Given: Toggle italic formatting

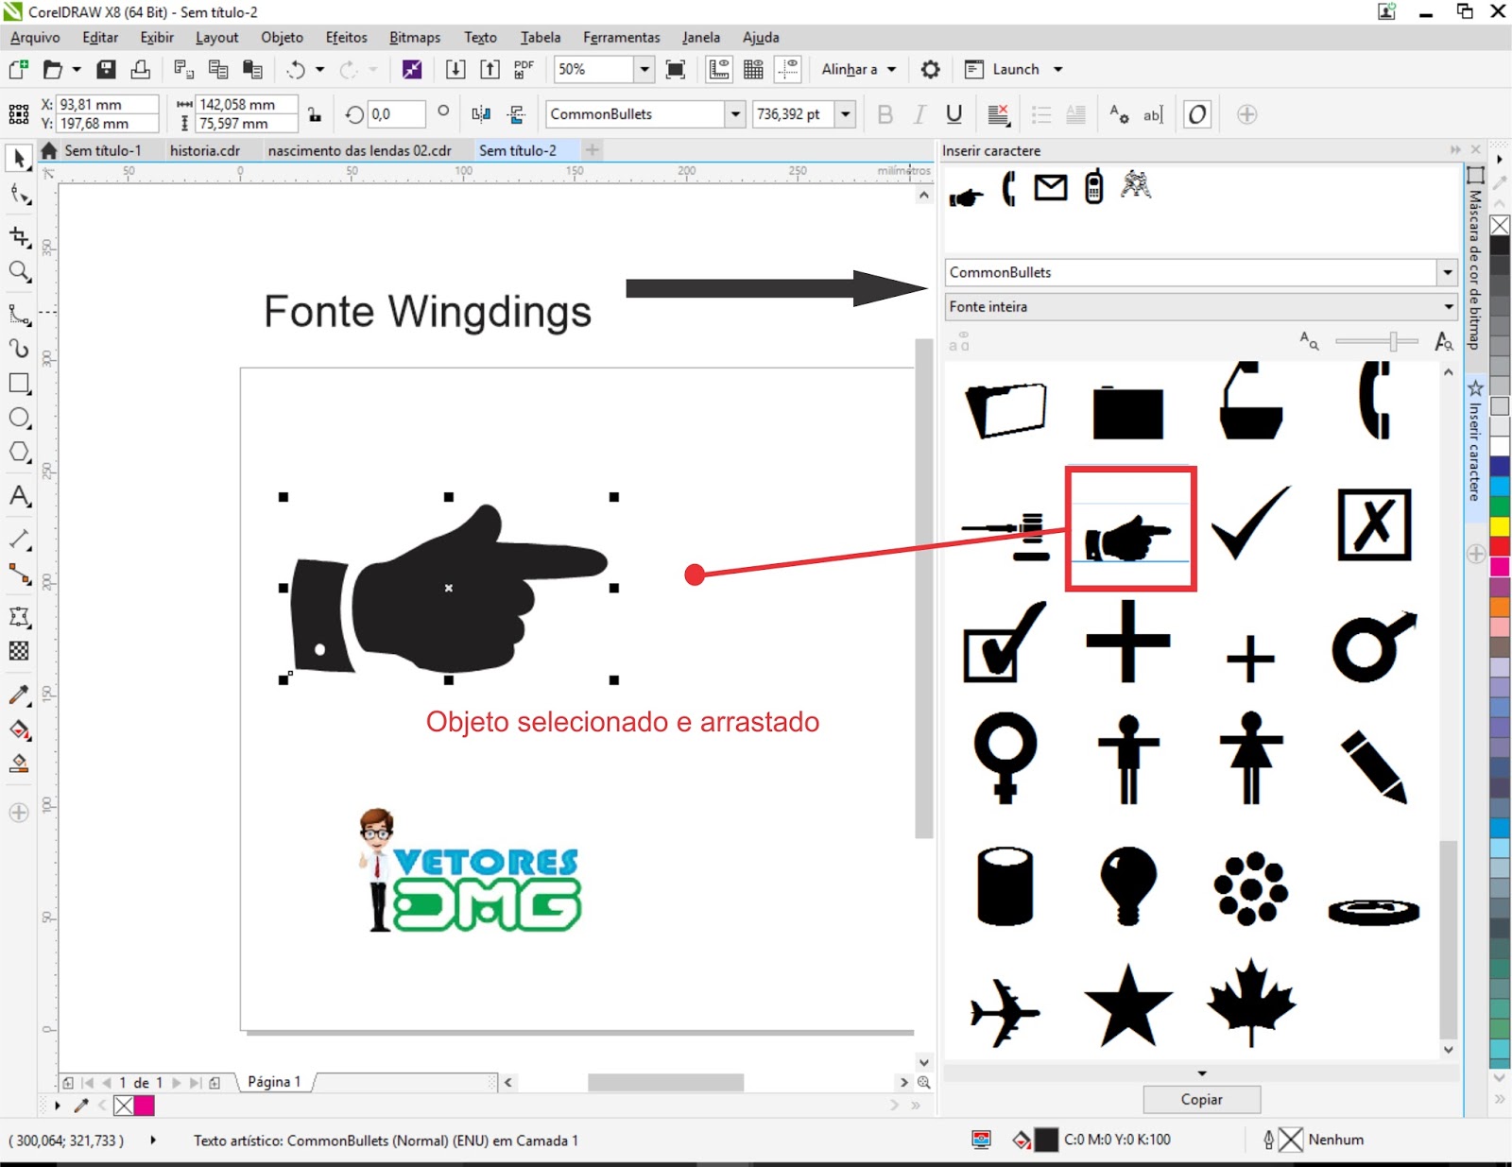Looking at the screenshot, I should tap(919, 113).
